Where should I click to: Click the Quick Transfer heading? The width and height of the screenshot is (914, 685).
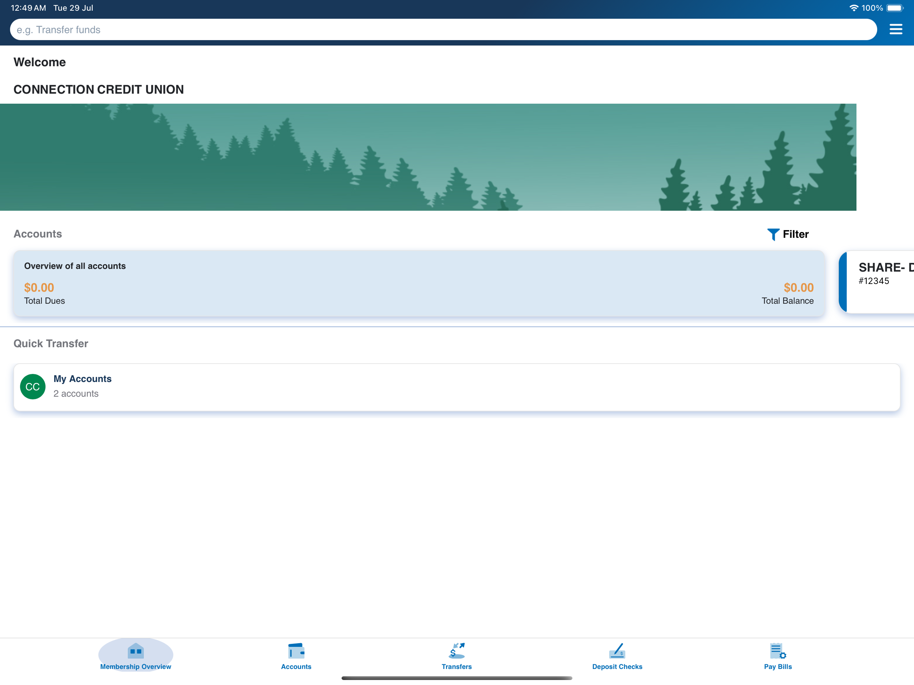[x=51, y=344]
